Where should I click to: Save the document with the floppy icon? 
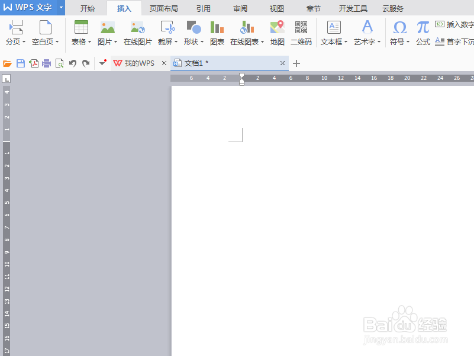(21, 63)
